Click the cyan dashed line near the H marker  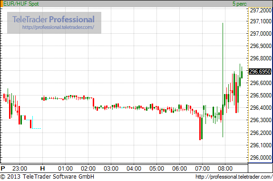37,128
